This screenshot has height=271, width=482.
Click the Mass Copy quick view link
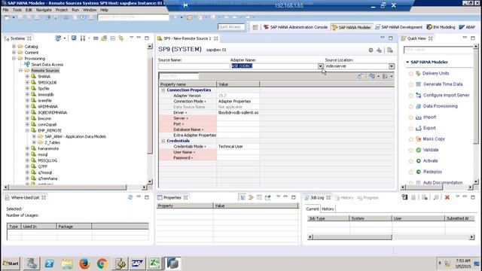point(434,139)
